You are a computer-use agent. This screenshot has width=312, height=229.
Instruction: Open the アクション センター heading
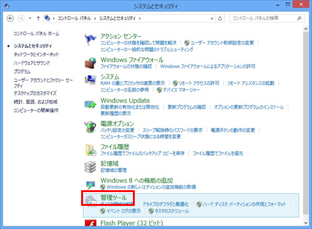pos(121,36)
